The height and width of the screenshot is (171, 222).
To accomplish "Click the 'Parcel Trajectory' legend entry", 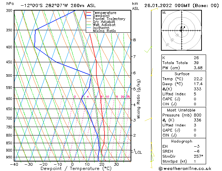I will point(109,19).
